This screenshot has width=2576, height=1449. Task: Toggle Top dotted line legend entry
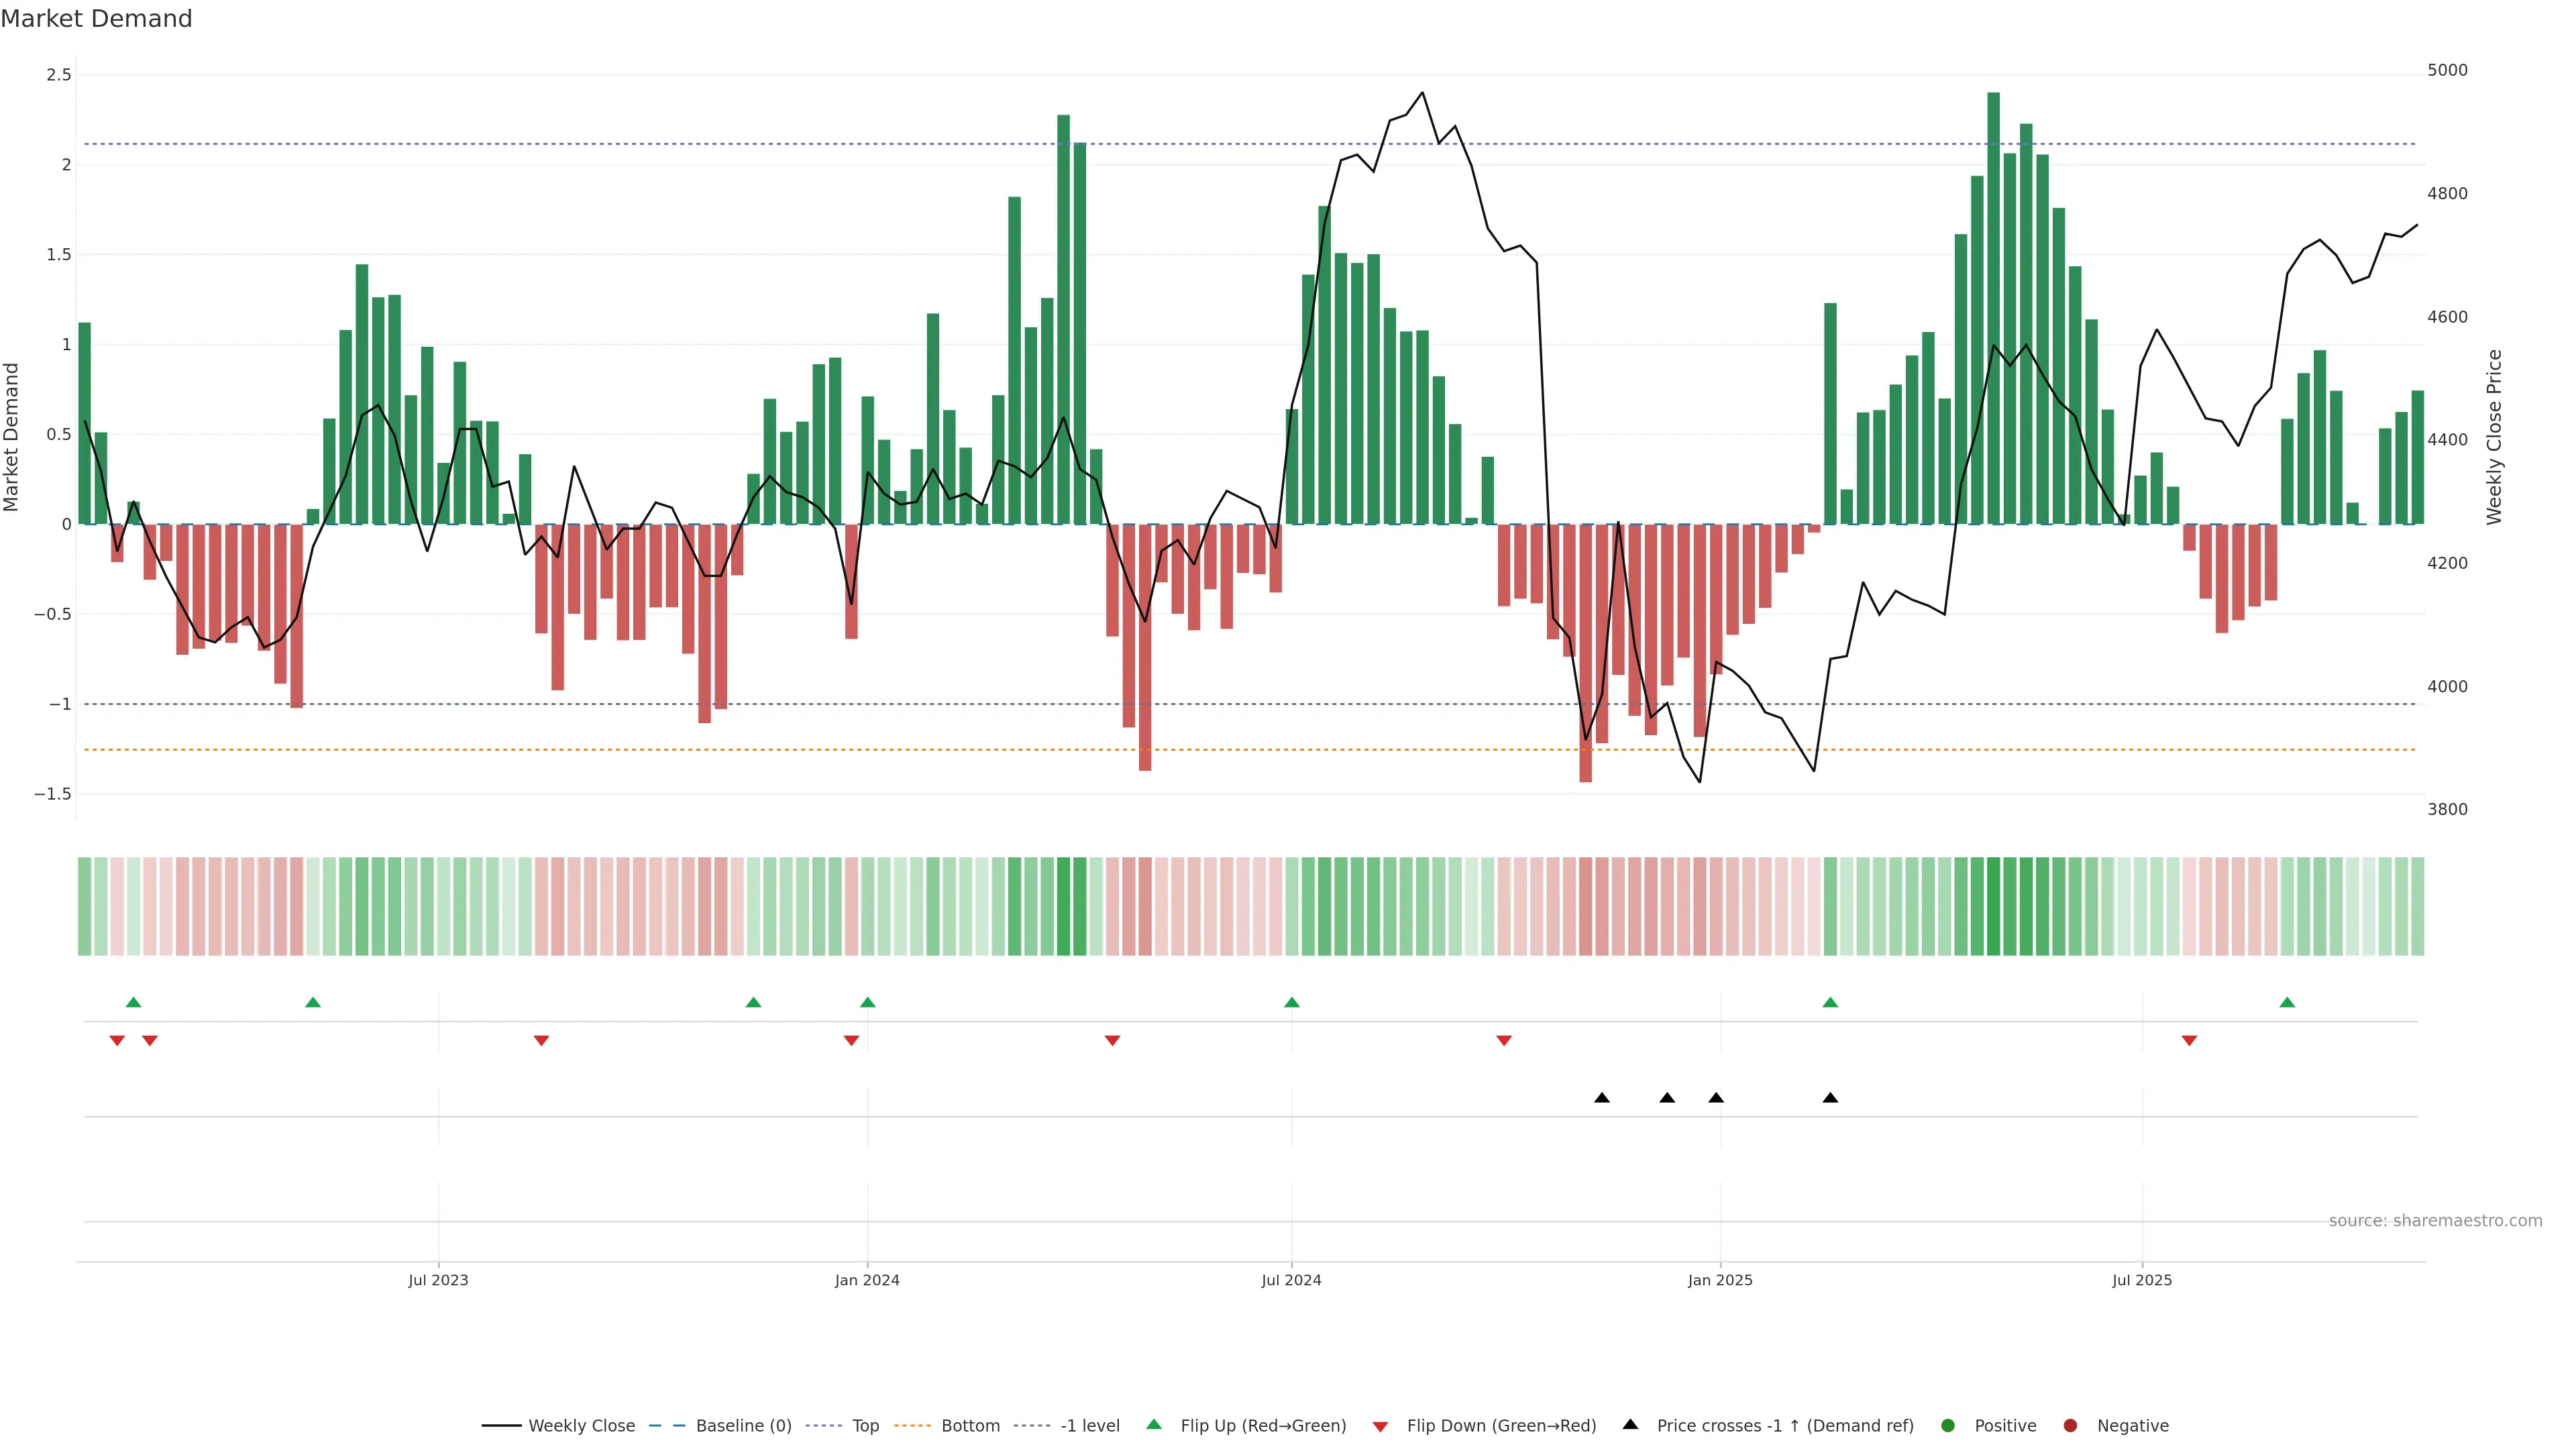tap(865, 1426)
